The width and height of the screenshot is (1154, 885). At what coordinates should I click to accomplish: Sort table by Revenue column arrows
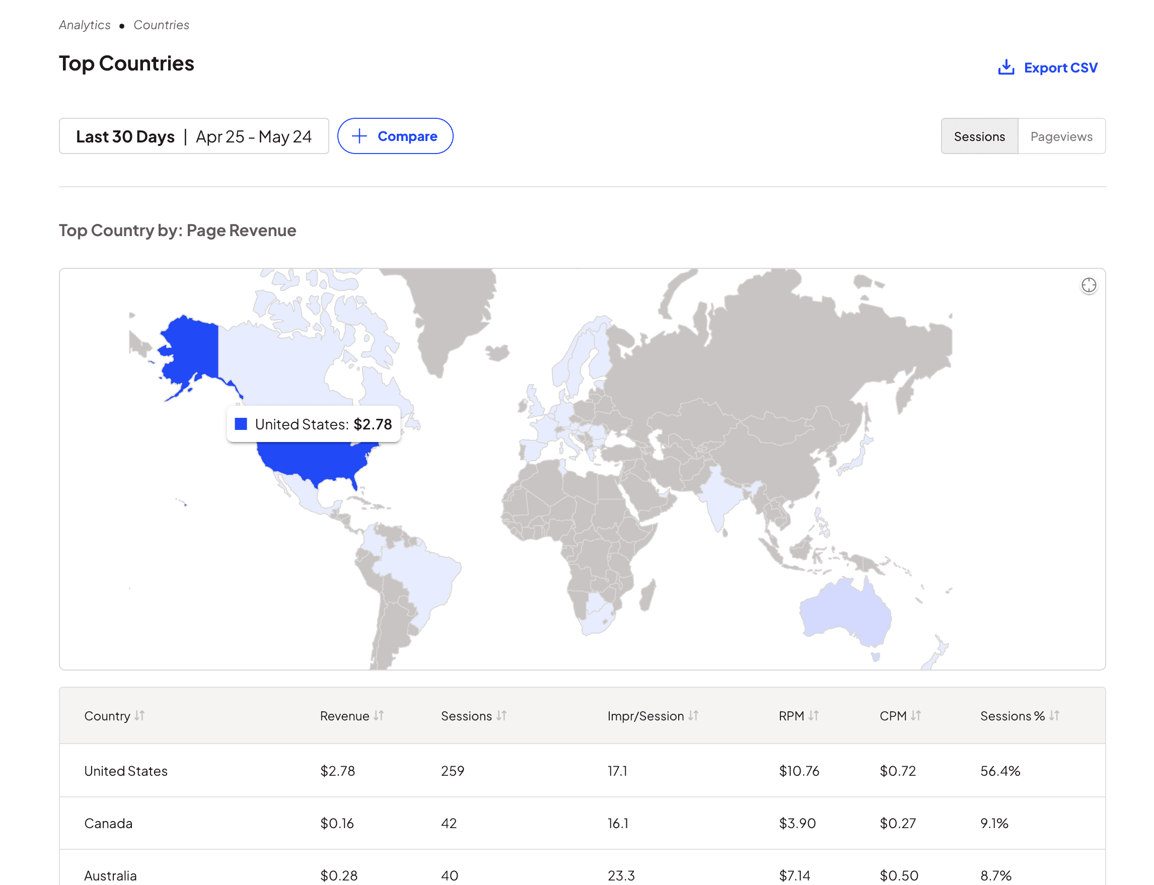378,715
